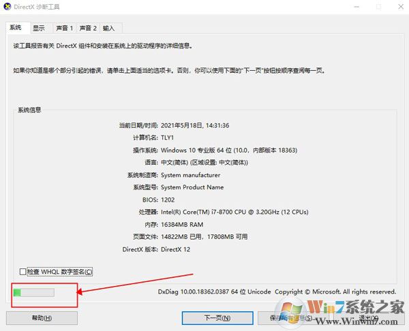The width and height of the screenshot is (409, 331).
Task: Click the System Product Name value
Action: [x=192, y=187]
